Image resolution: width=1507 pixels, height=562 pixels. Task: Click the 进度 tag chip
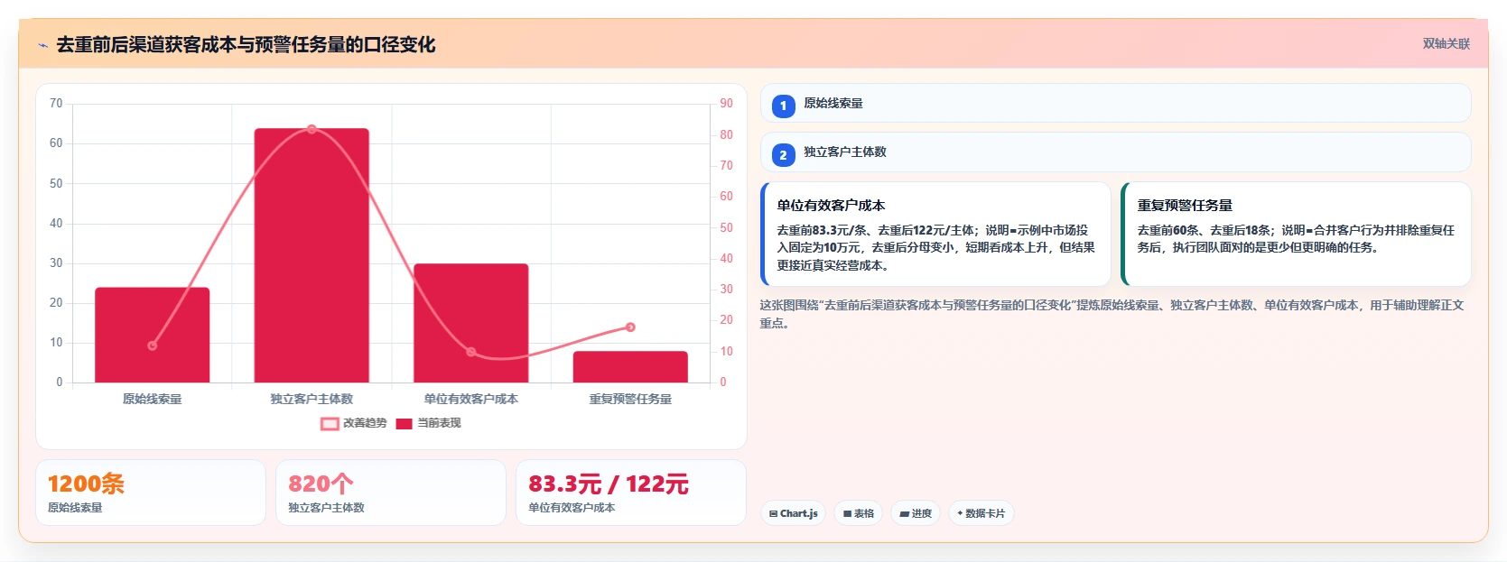pyautogui.click(x=916, y=513)
